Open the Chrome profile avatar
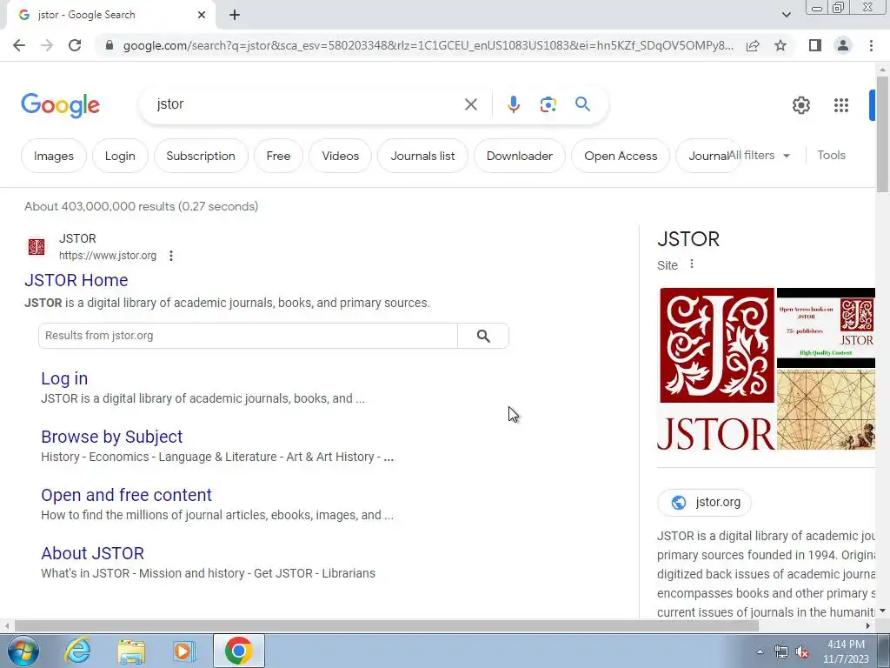 tap(843, 45)
